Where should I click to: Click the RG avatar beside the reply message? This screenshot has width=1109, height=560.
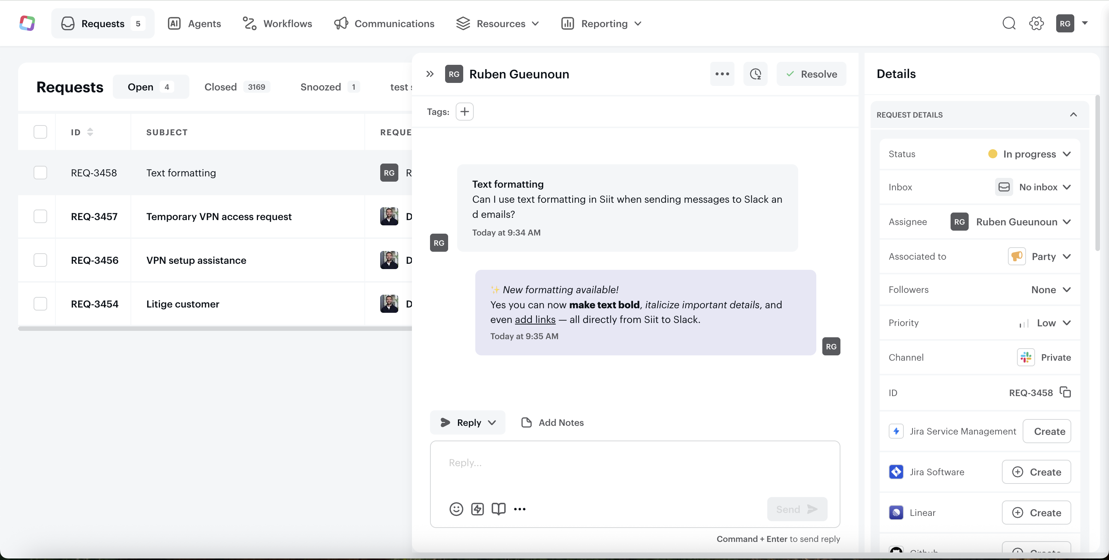click(831, 346)
